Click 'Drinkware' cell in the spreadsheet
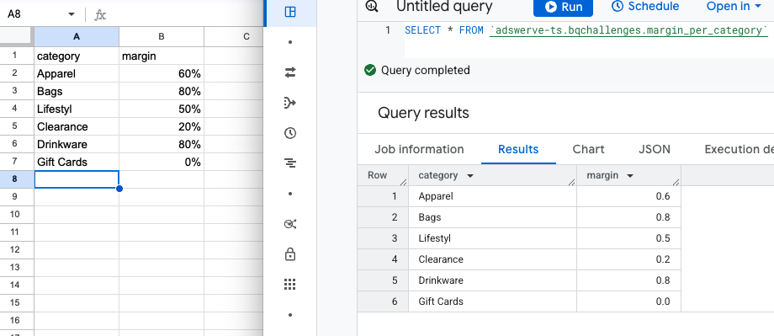Viewport: 774px width, 336px height. click(x=77, y=144)
